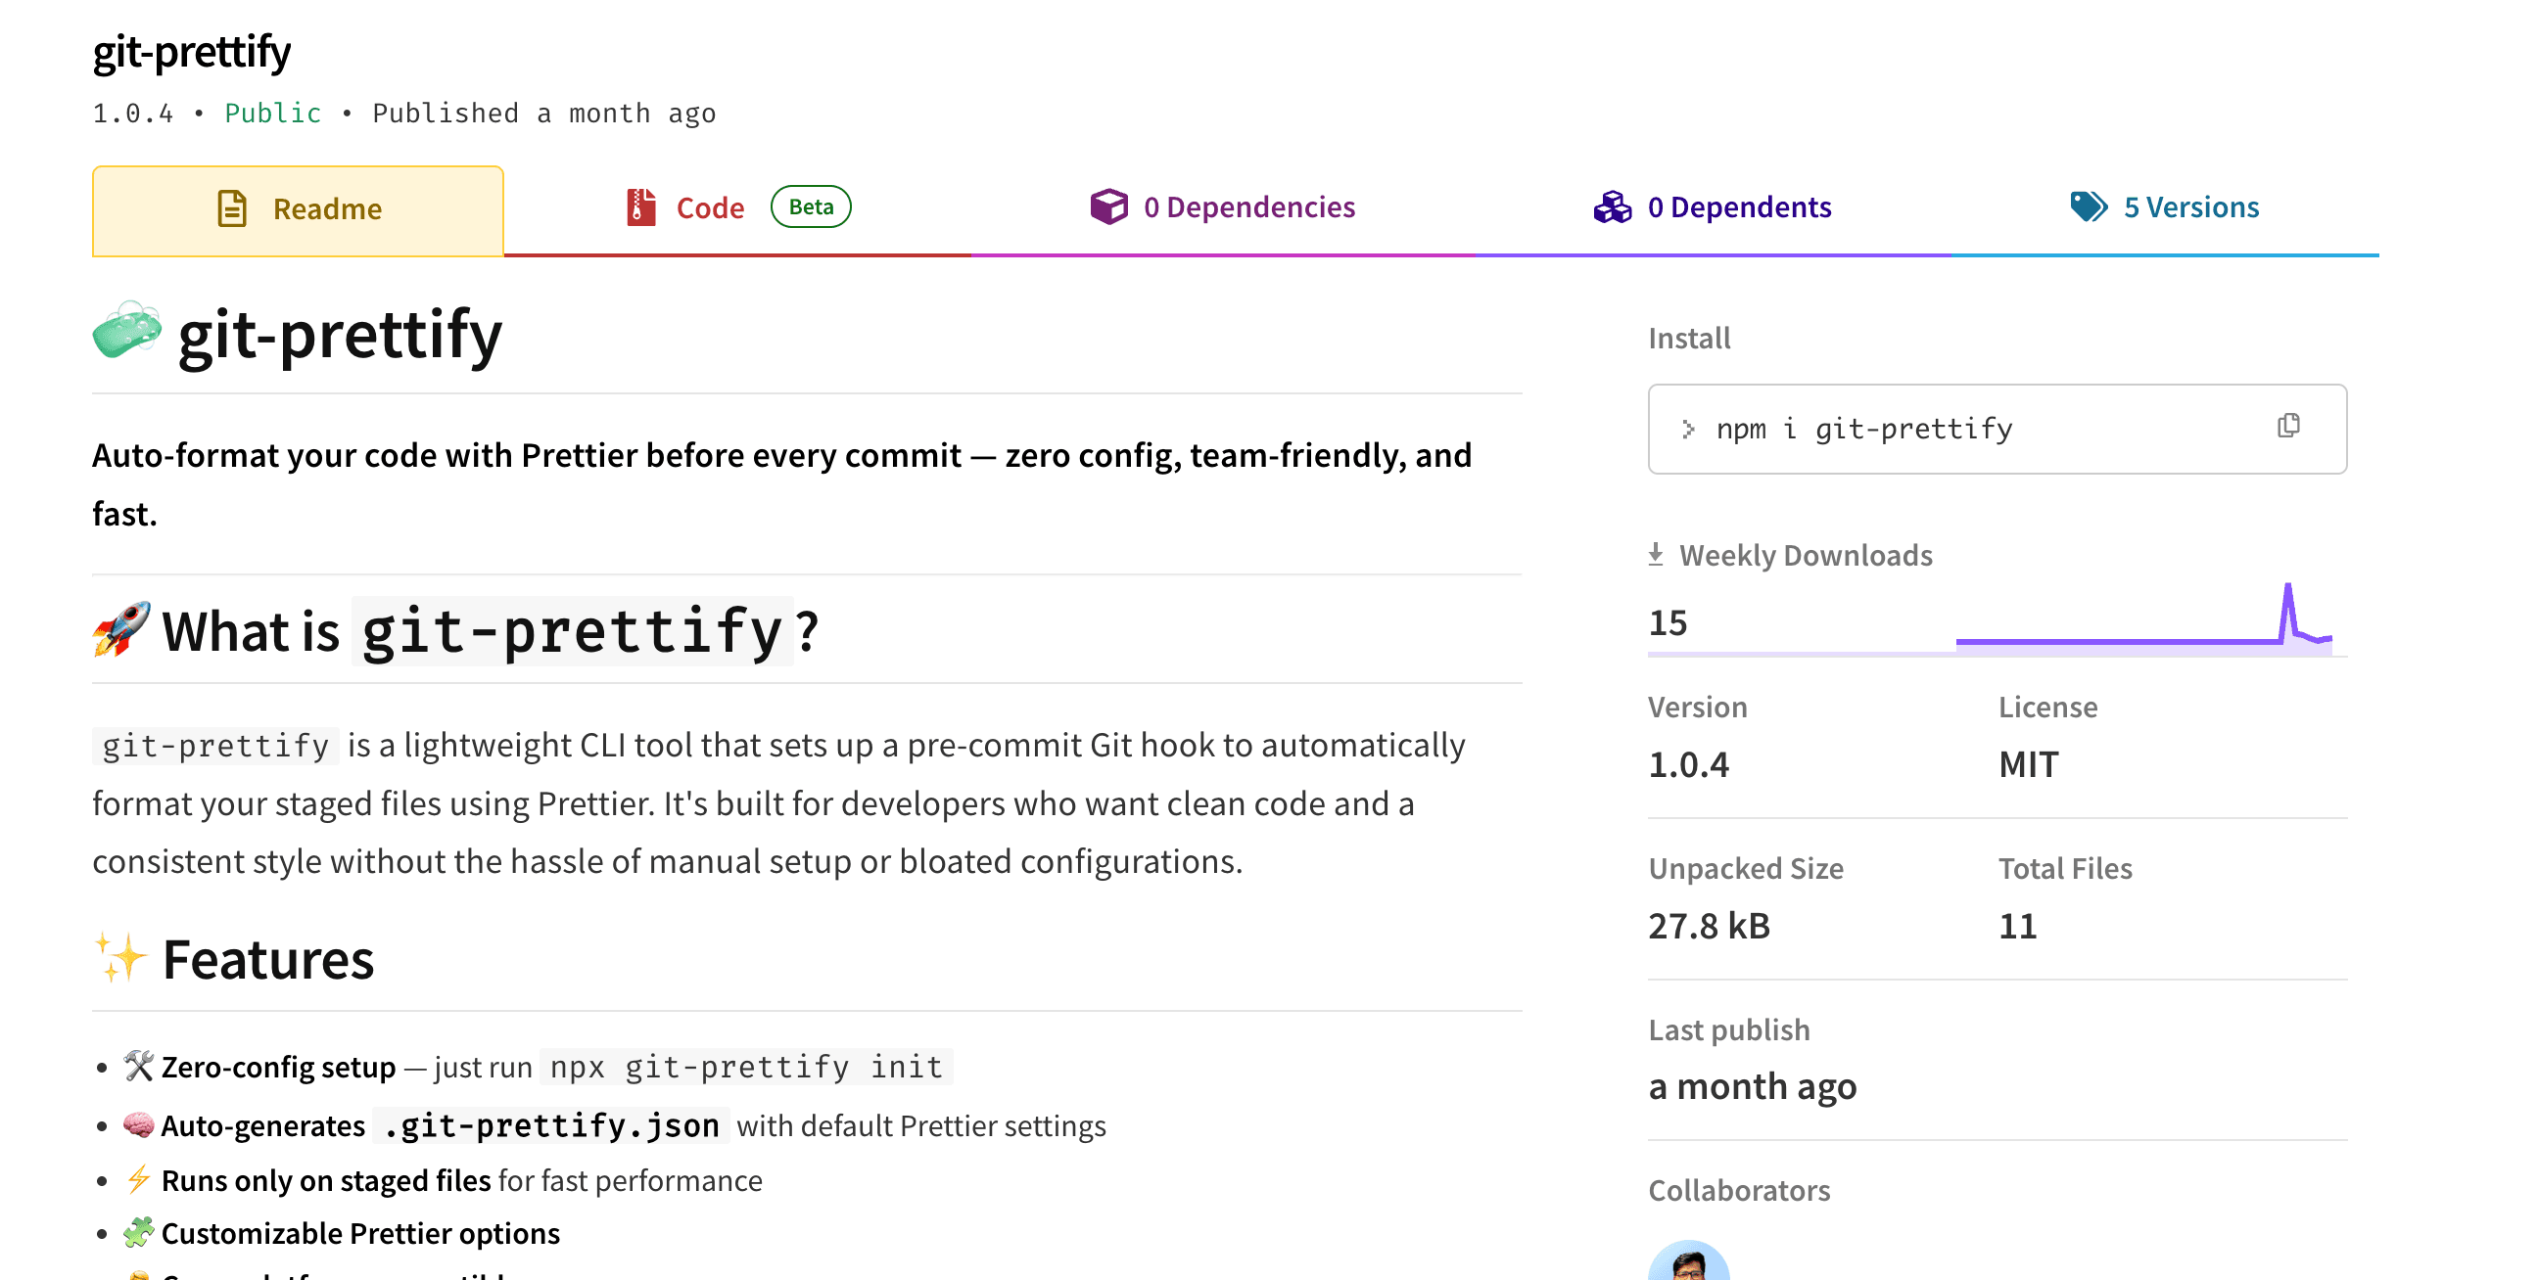Click the lightning emoji by staged files
Image resolution: width=2538 pixels, height=1280 pixels.
point(138,1178)
